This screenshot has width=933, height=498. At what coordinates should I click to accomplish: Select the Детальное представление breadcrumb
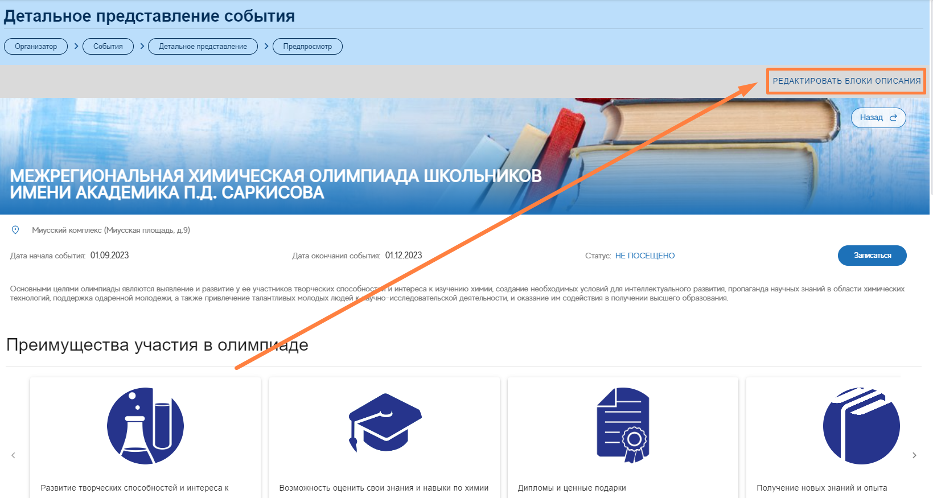click(203, 47)
